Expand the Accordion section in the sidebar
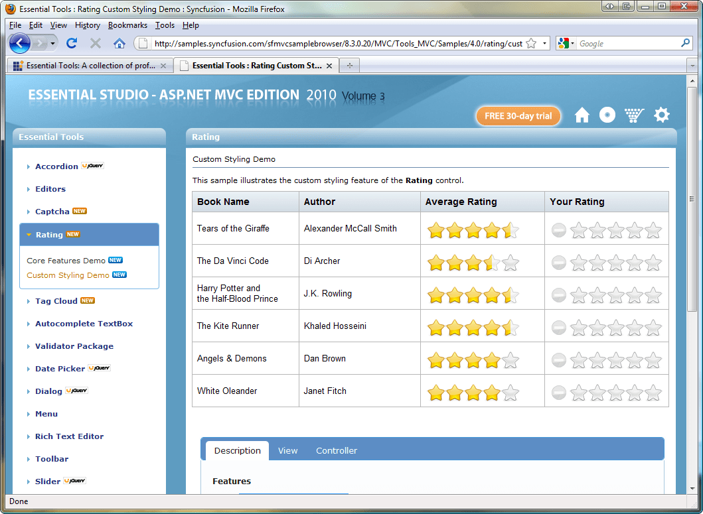703x514 pixels. point(55,166)
